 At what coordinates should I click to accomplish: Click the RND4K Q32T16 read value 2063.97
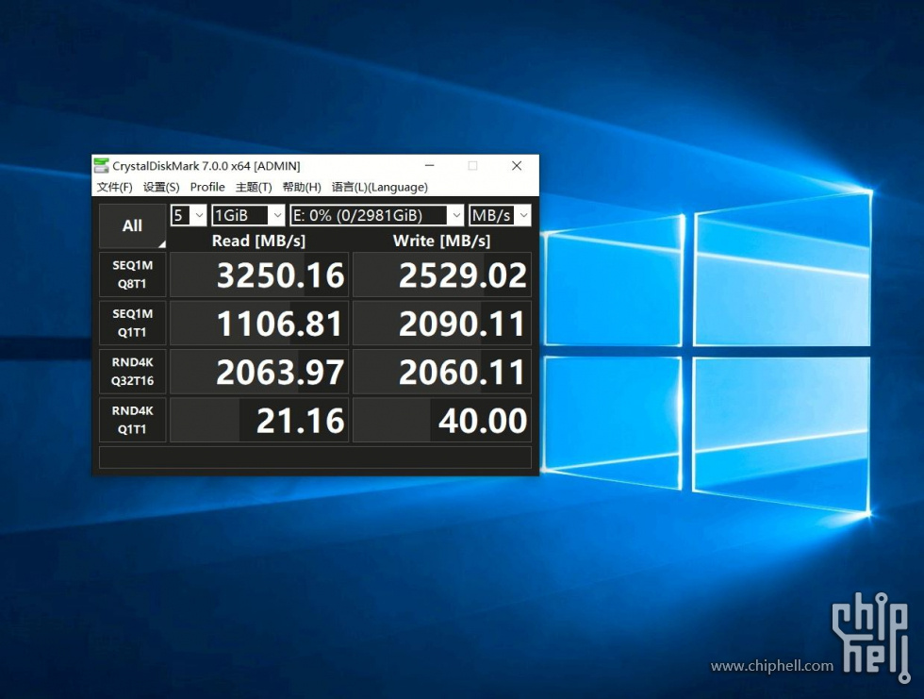pyautogui.click(x=260, y=372)
